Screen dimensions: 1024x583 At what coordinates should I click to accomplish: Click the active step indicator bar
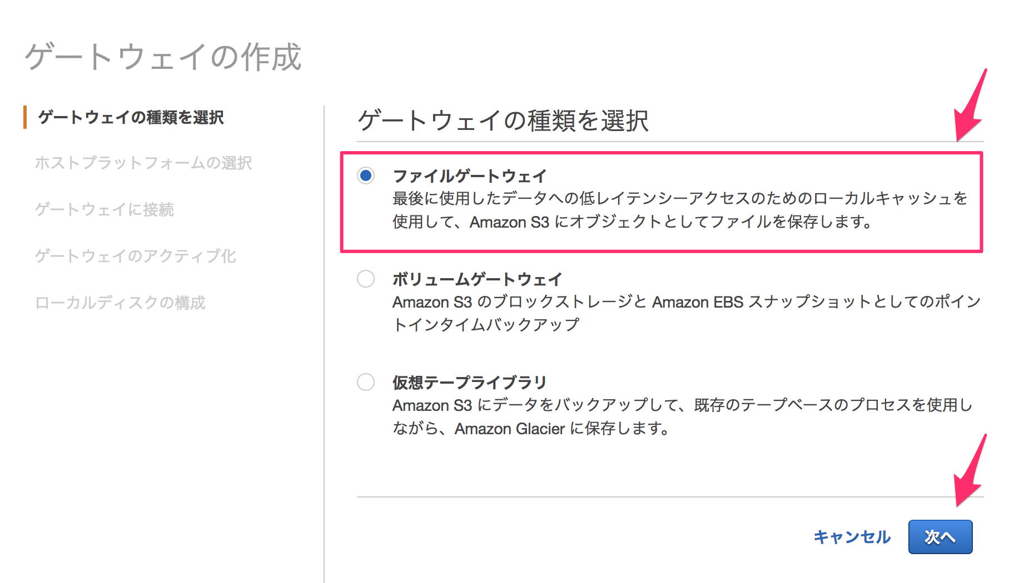24,117
